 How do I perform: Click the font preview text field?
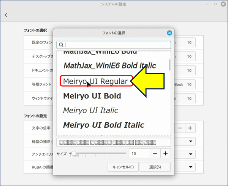pos(114,142)
